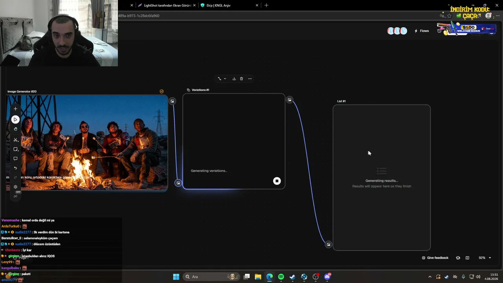
Task: Select the comment tool
Action: coord(15,159)
